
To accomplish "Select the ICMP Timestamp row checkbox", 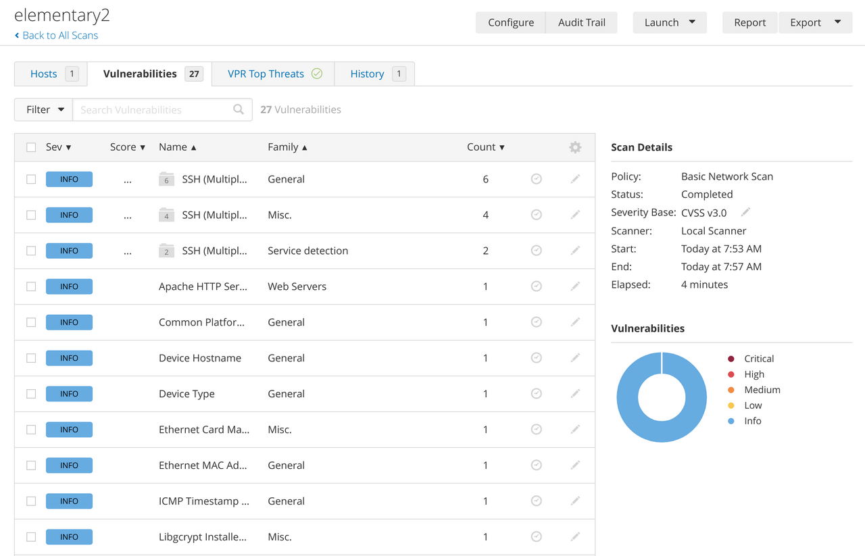I will click(x=31, y=501).
